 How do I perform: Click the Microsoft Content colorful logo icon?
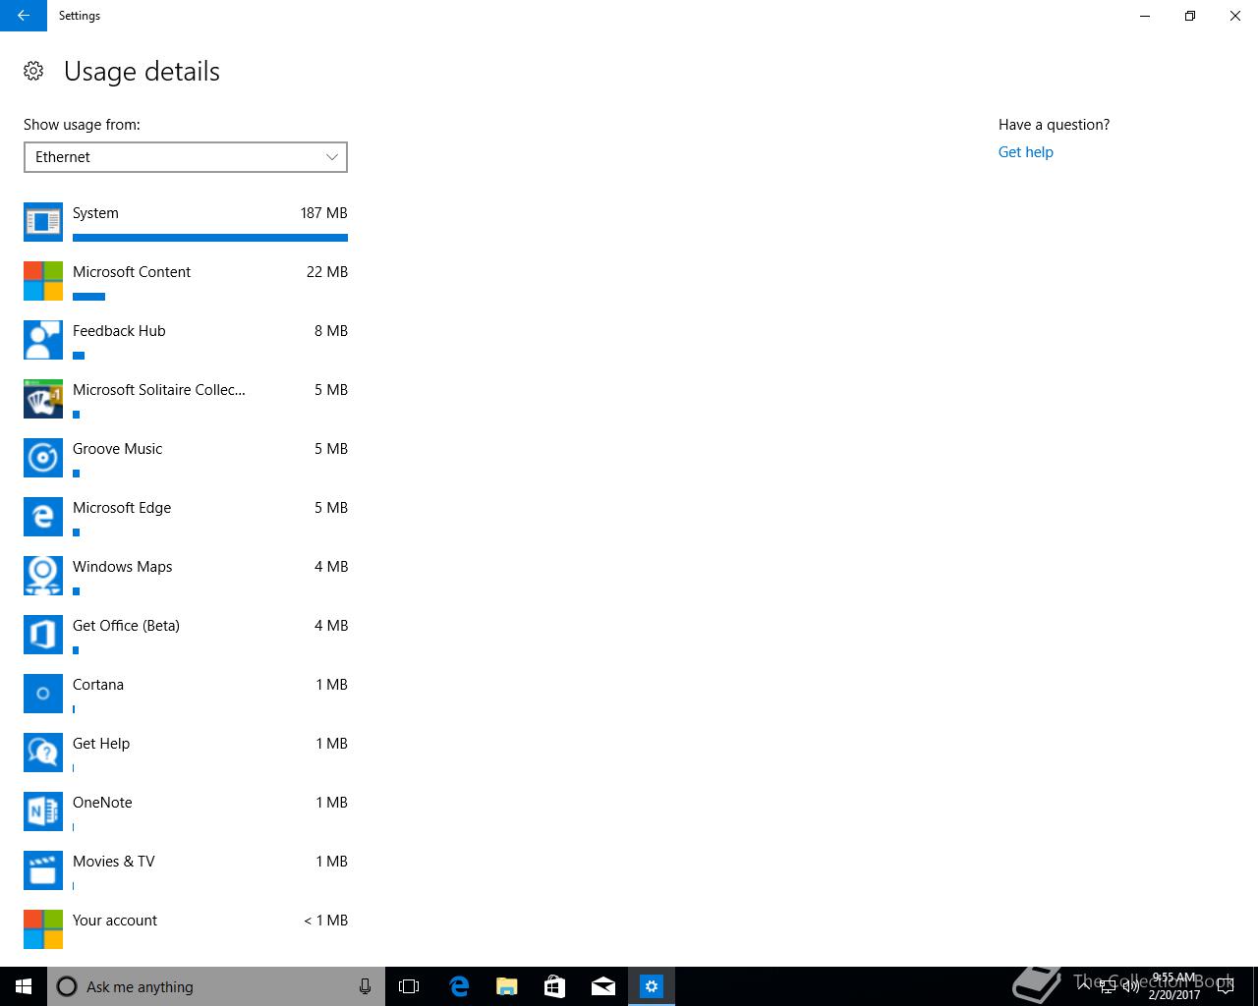43,281
